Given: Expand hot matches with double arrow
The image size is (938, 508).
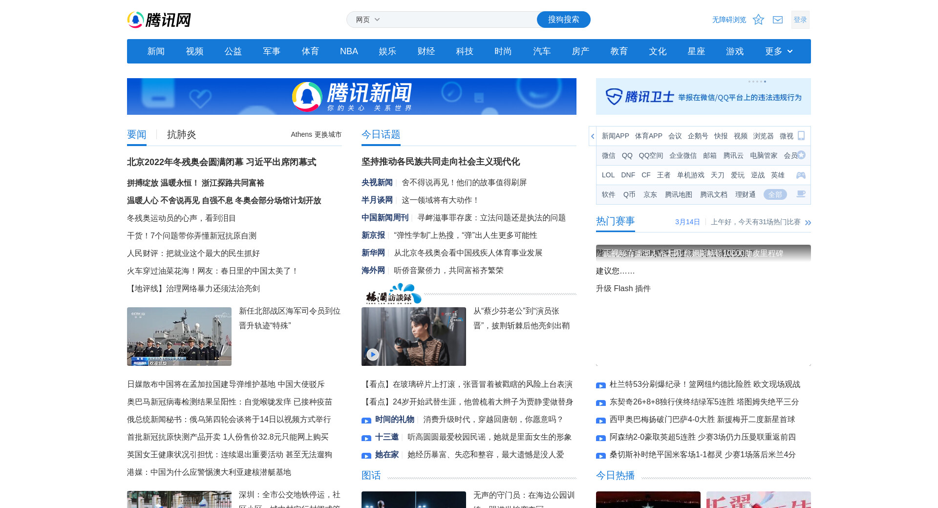Looking at the screenshot, I should click(808, 222).
